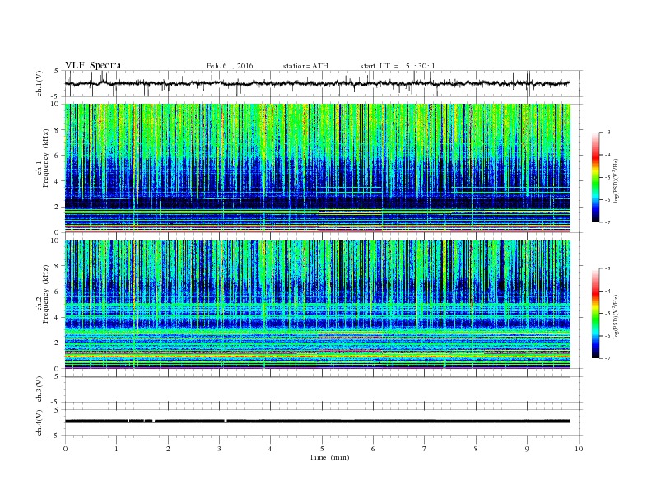Click the "-3" tick on ch.1 color bar

tap(607, 133)
